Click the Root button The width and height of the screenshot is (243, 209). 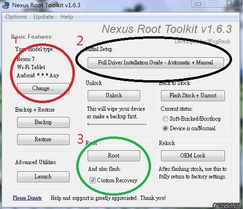(114, 156)
